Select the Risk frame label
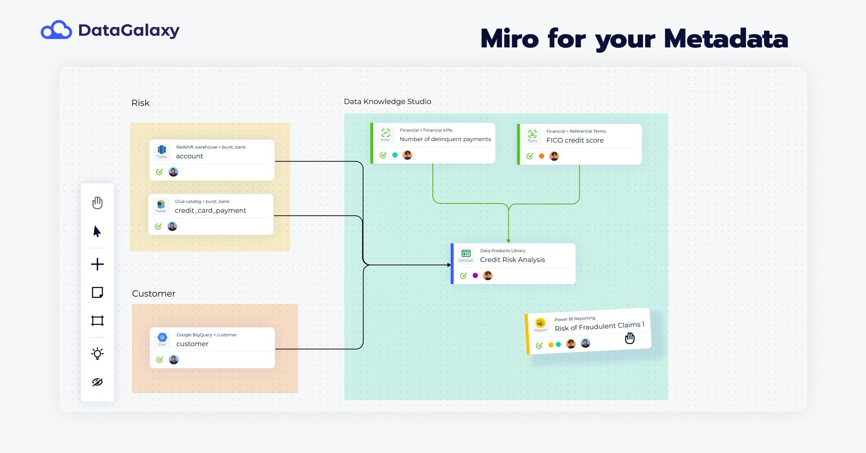This screenshot has height=453, width=866. pyautogui.click(x=140, y=103)
